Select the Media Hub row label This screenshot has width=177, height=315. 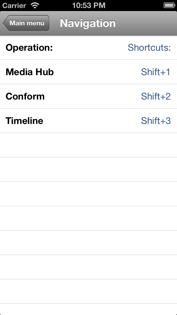coord(30,72)
